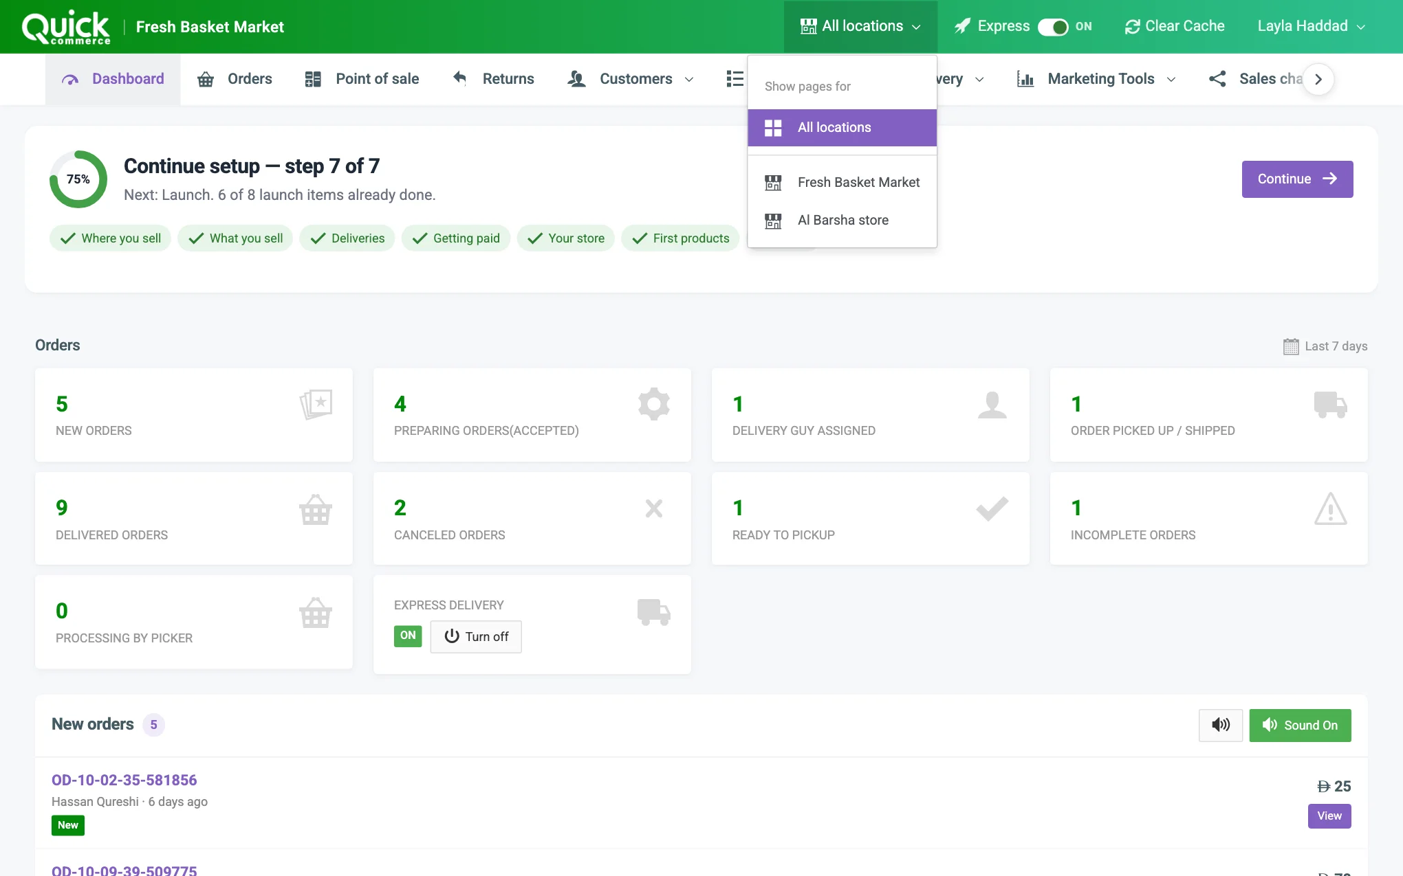Open order link OD-10-09-39-509775

[x=124, y=870]
